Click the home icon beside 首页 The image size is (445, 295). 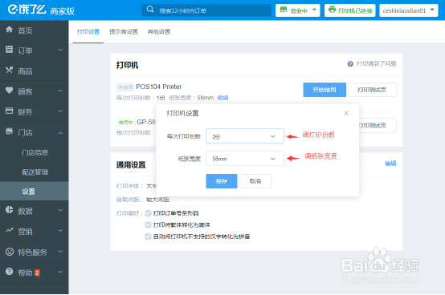coord(10,30)
